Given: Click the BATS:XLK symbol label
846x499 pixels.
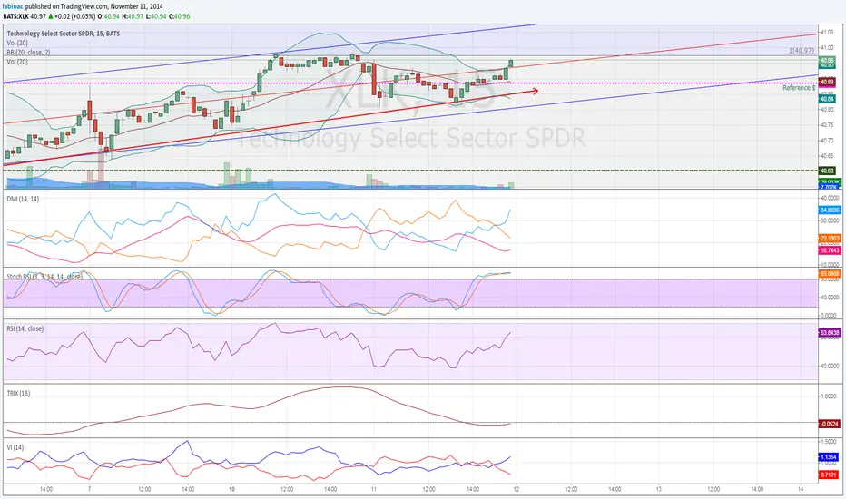Looking at the screenshot, I should click(x=15, y=16).
